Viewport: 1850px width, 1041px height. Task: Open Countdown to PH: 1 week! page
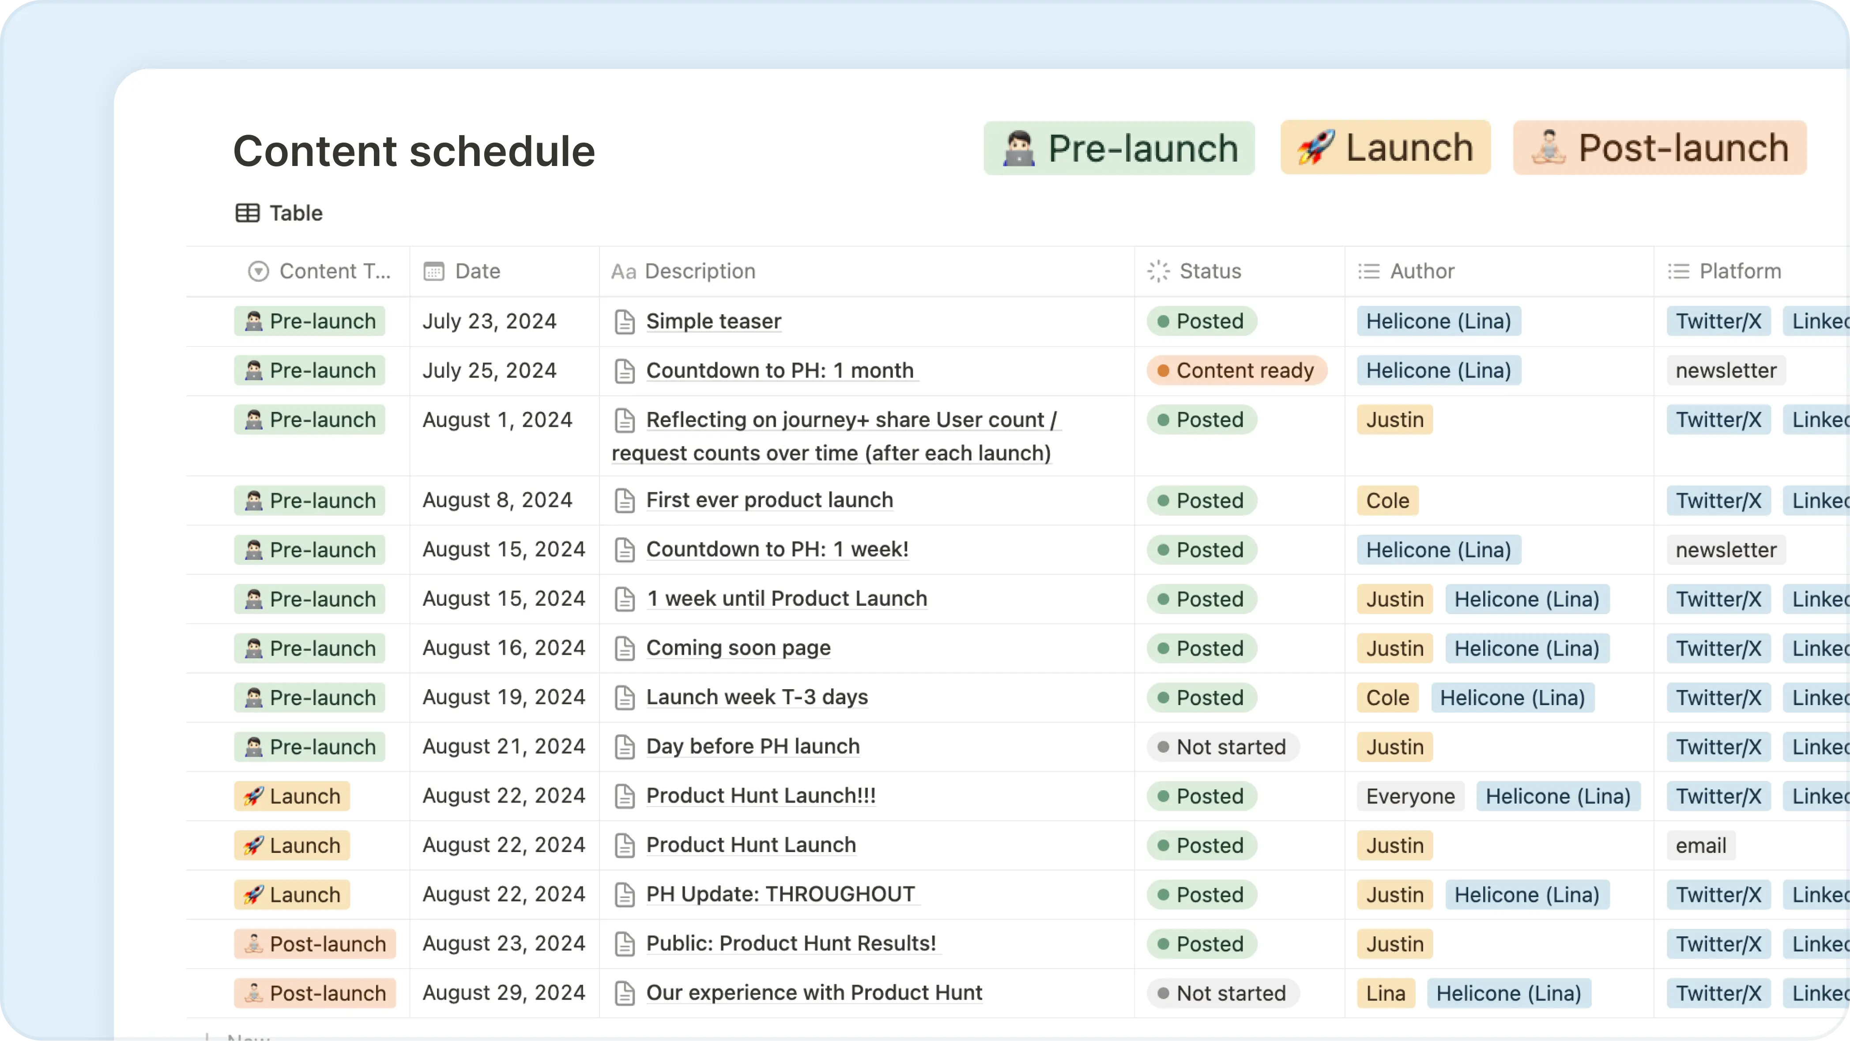point(777,550)
